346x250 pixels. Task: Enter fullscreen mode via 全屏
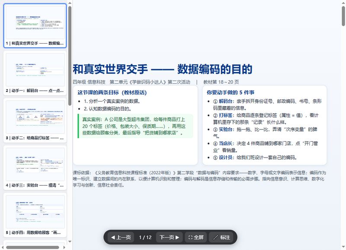click(196, 237)
